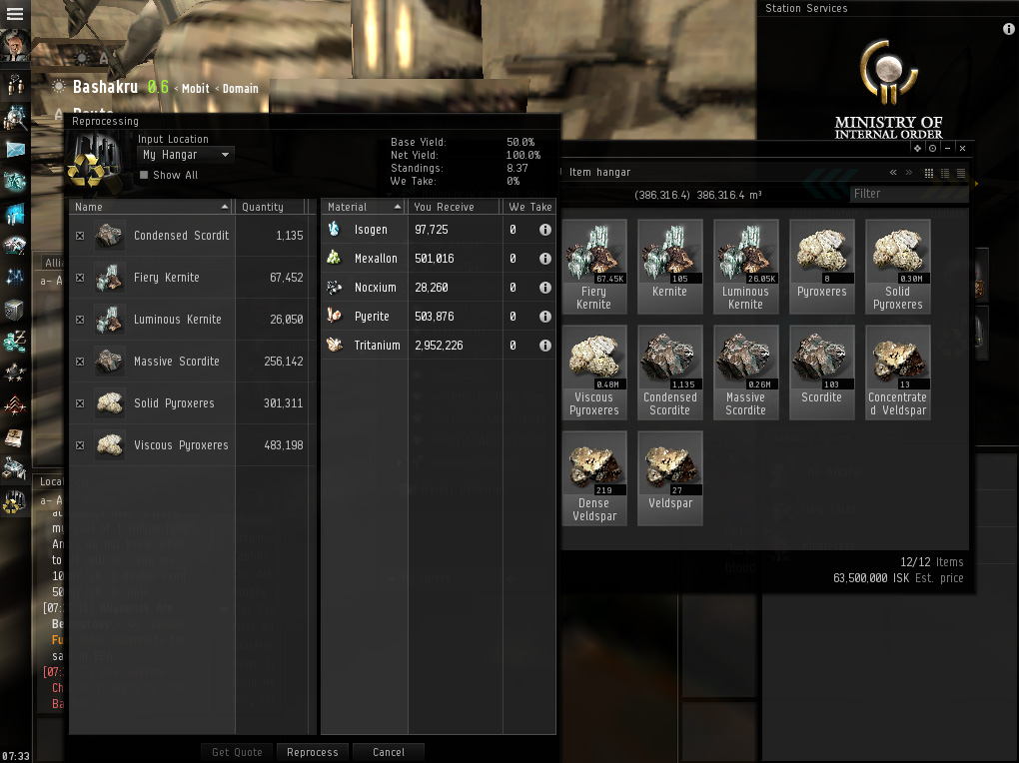
Task: Show info for Mexallon material
Action: tap(545, 258)
